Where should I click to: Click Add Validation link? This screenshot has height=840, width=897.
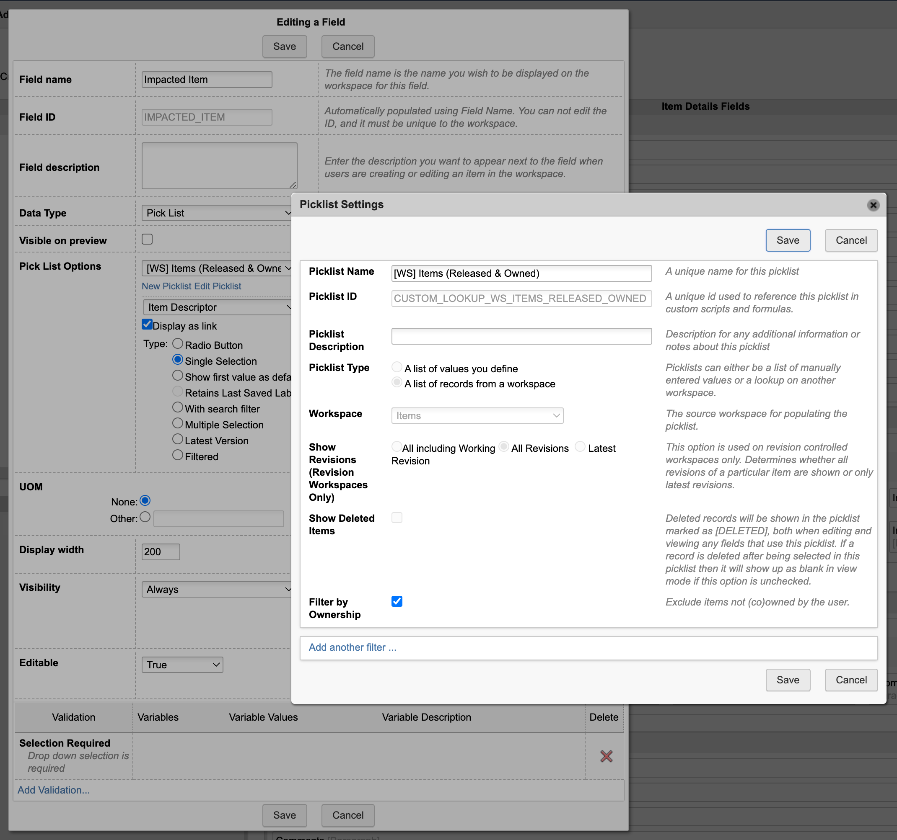[54, 790]
